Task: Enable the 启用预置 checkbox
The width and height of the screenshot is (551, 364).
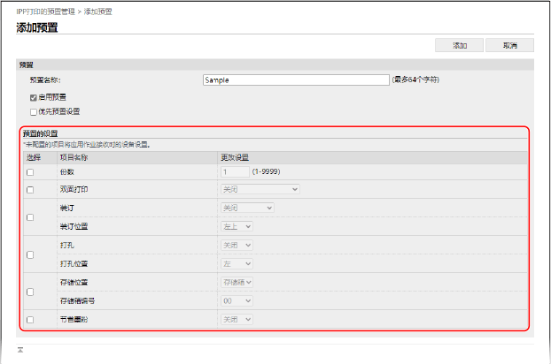Action: click(33, 96)
